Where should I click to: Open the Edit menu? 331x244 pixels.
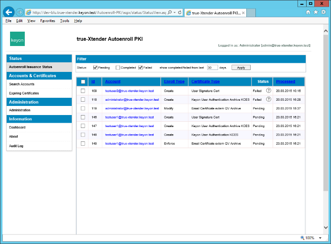coord(19,21)
